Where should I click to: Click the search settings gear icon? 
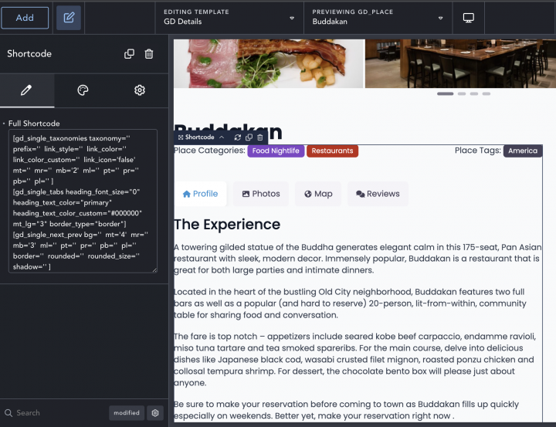point(155,413)
